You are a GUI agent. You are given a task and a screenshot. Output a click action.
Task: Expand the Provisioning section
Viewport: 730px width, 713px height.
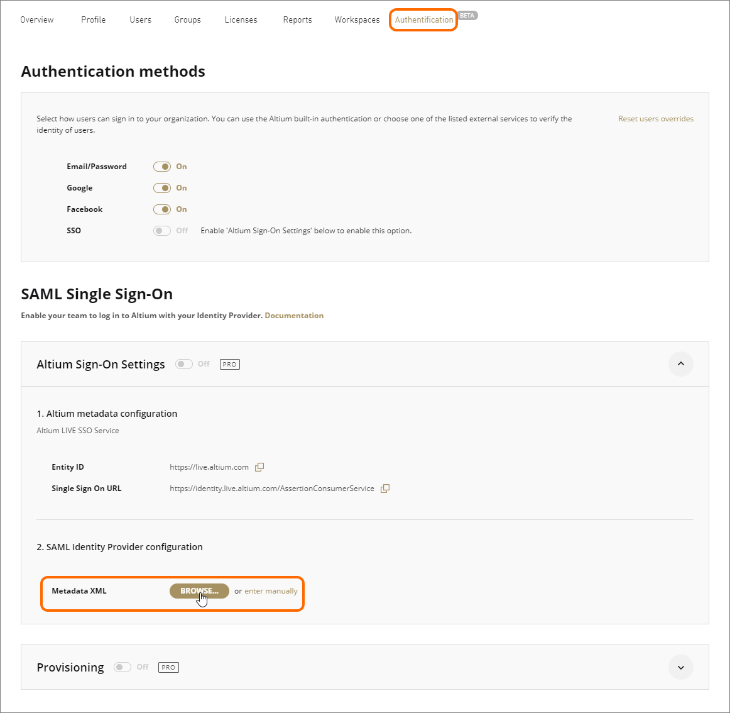click(x=680, y=667)
